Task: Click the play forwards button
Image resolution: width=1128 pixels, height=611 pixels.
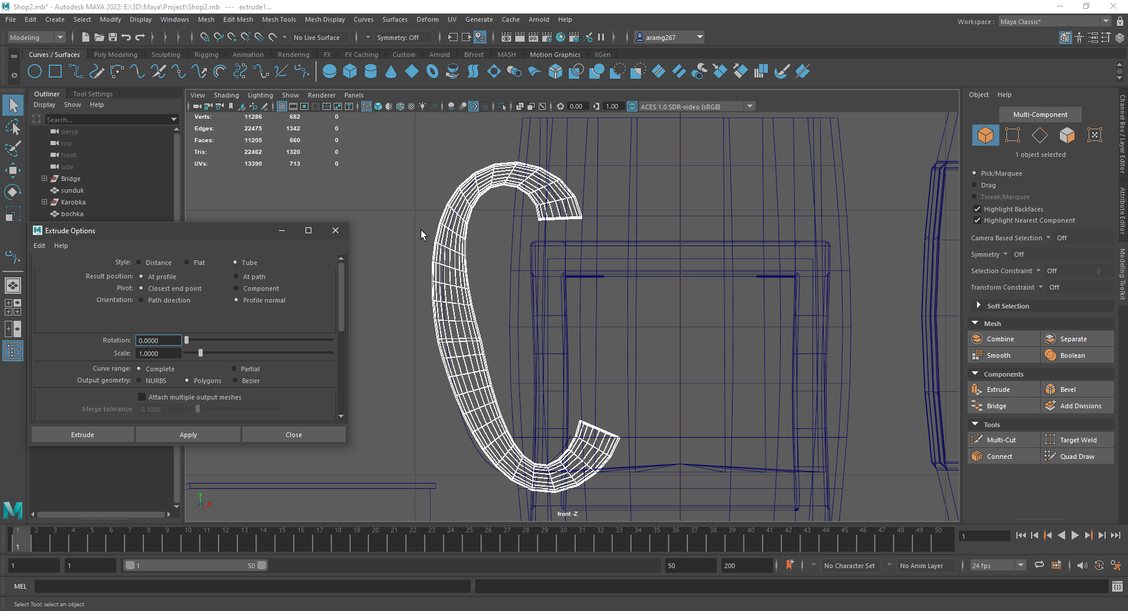Action: (1075, 535)
